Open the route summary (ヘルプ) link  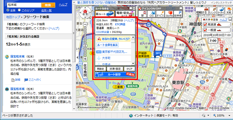click(129, 20)
